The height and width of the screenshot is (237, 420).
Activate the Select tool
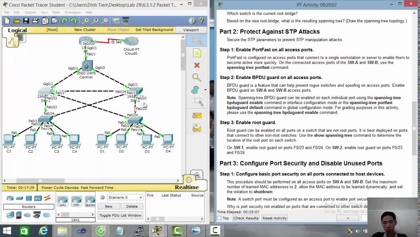click(x=197, y=40)
